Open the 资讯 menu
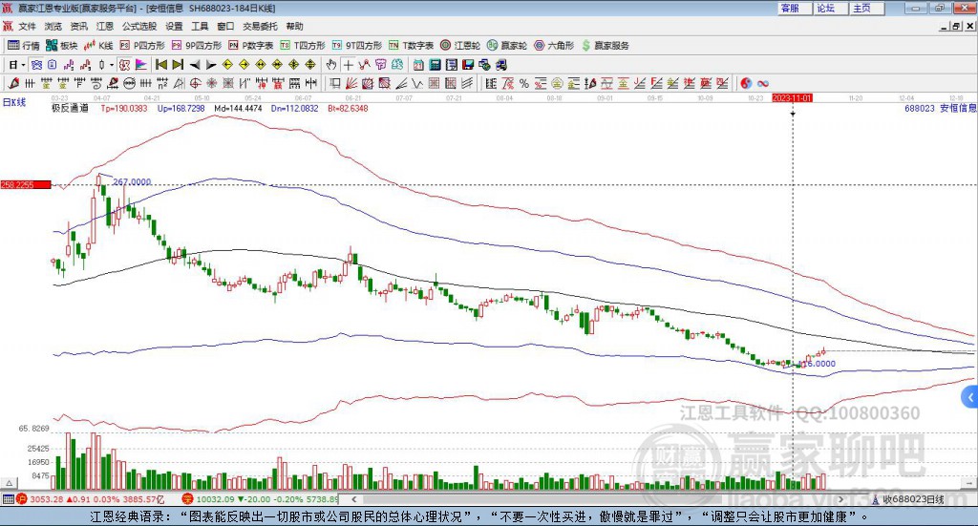This screenshot has height=526, width=978. [x=78, y=26]
